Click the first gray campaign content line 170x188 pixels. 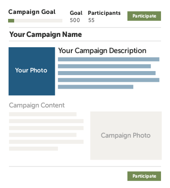pos(43,114)
